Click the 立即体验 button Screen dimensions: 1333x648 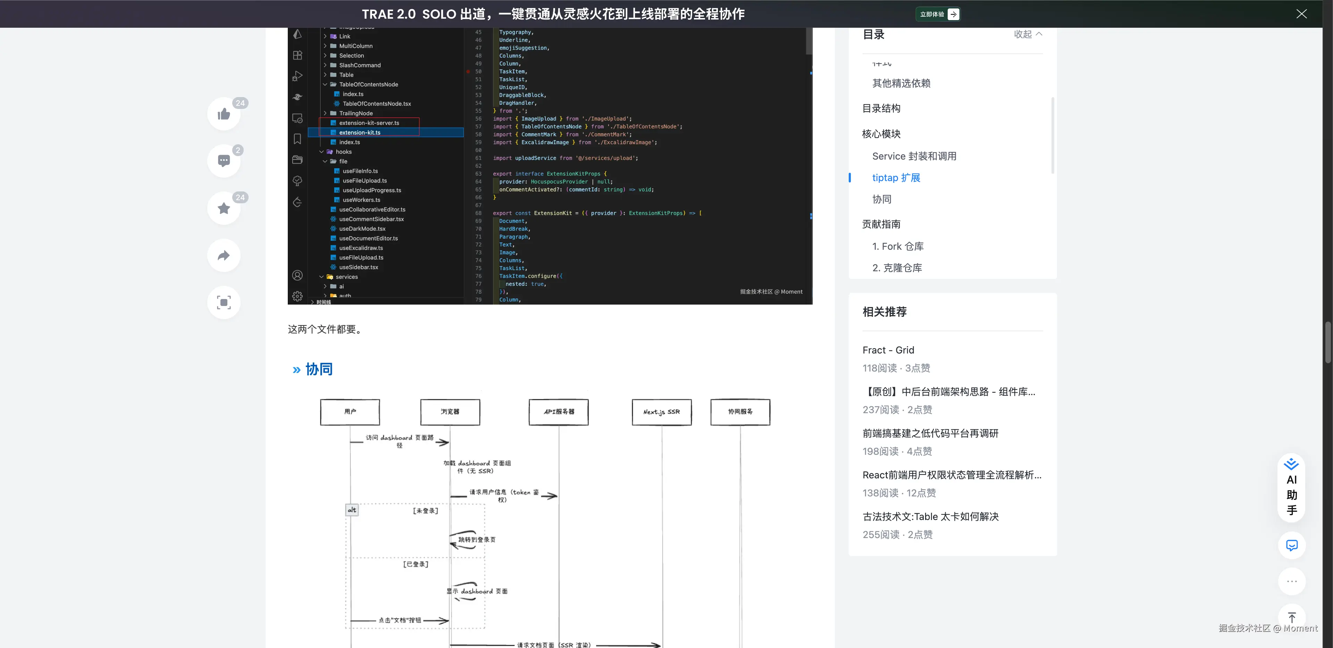tap(939, 14)
